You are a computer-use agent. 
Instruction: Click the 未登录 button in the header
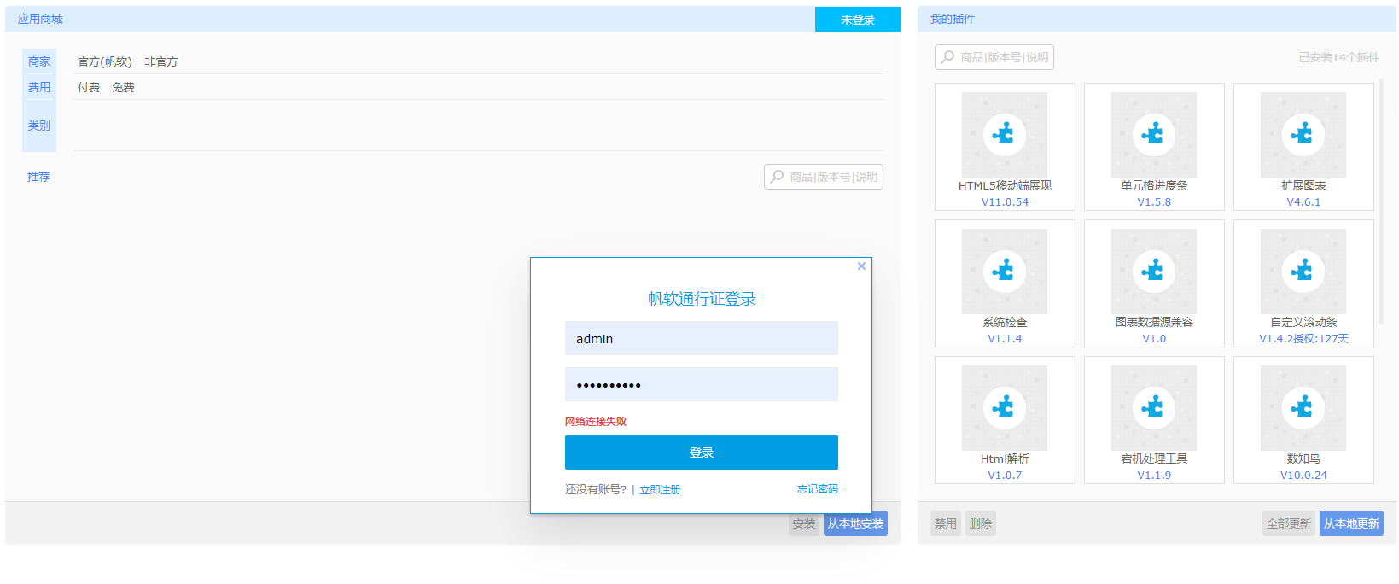click(x=858, y=19)
